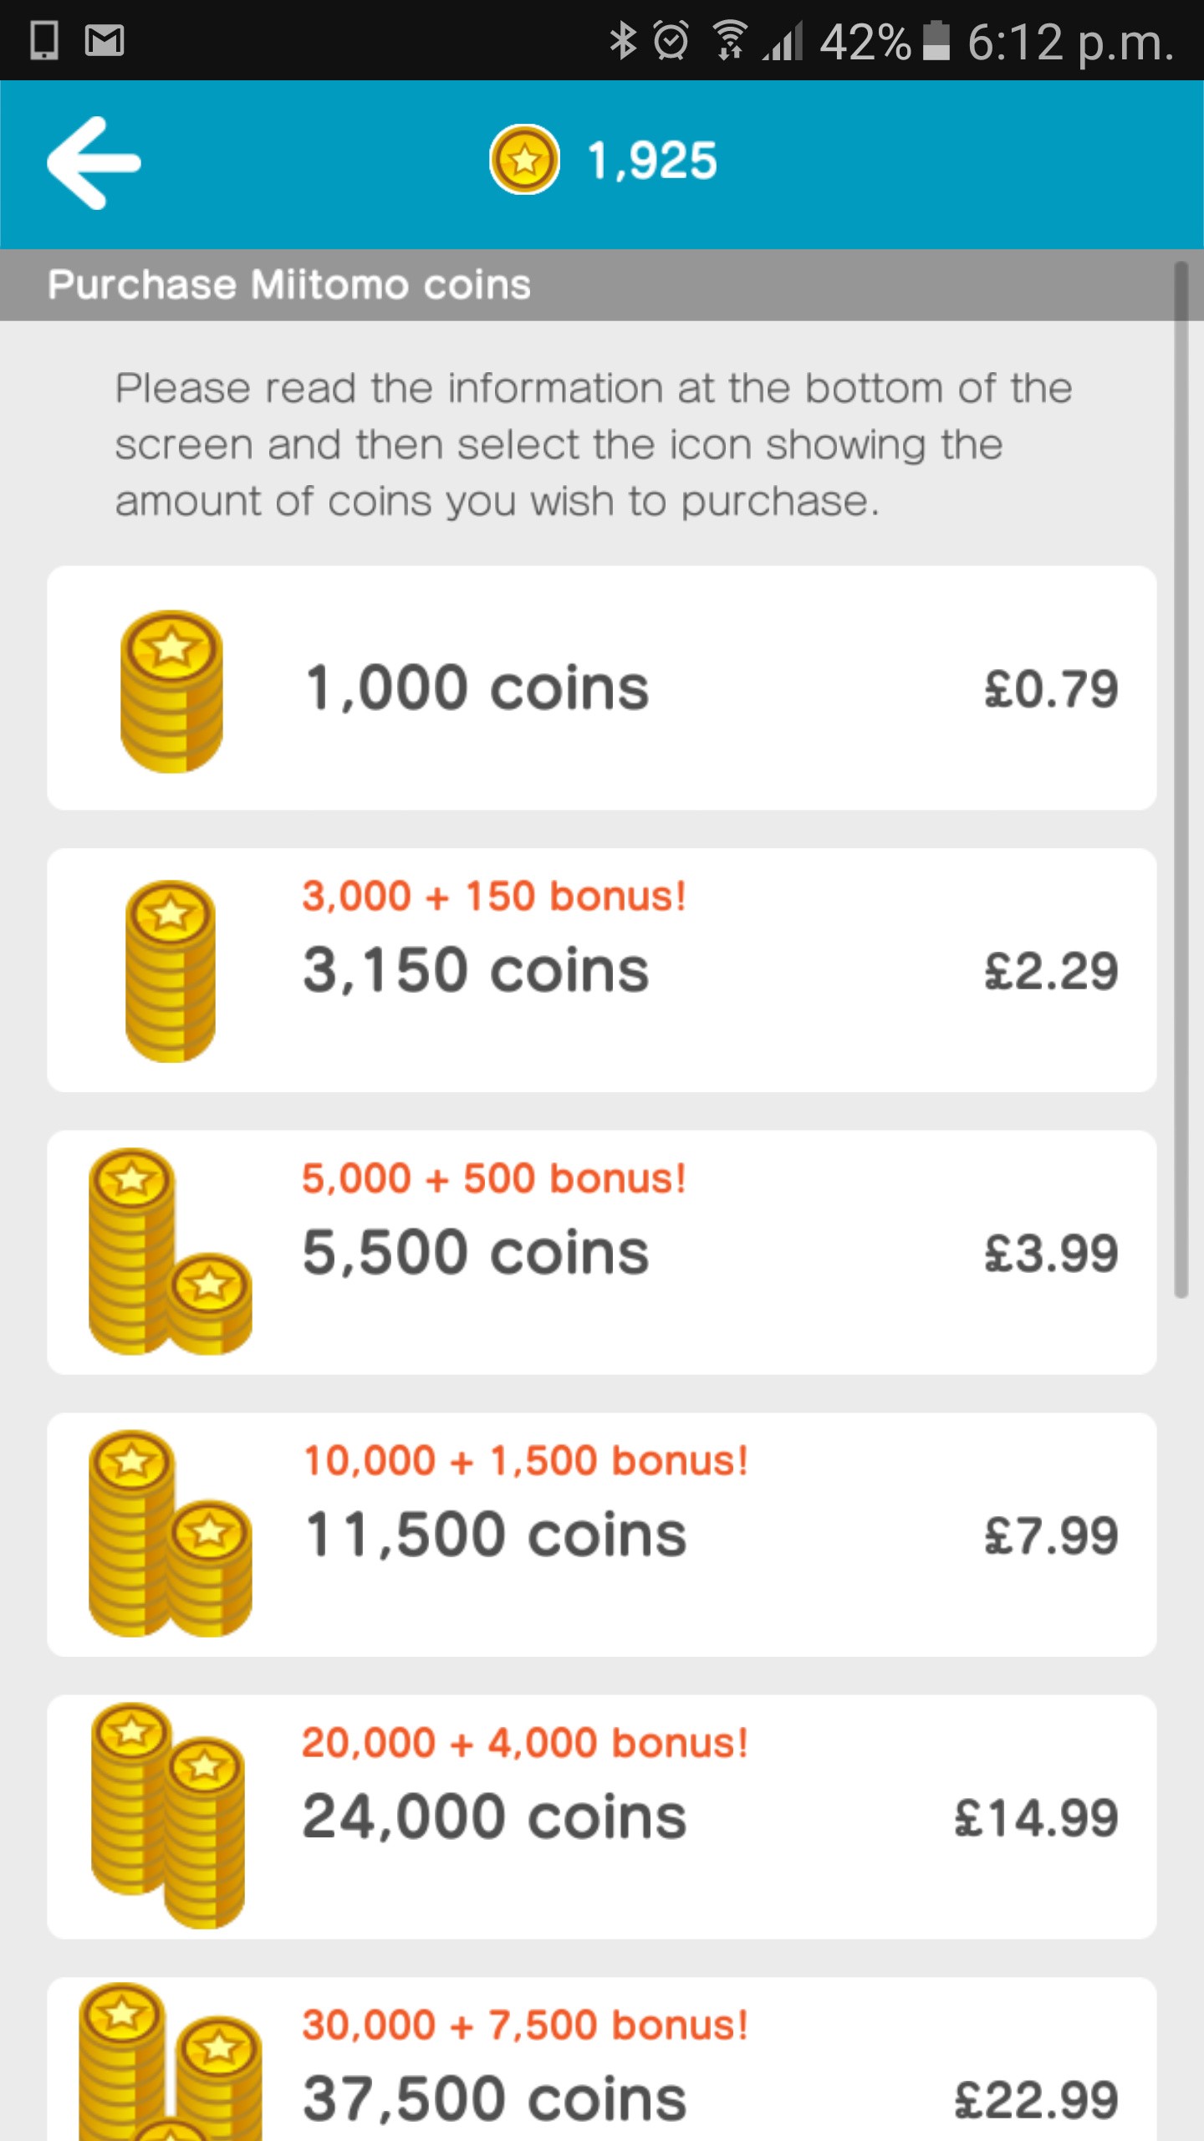Screen dimensions: 1204x2141
Task: Buy 1,000 coins for £0.79
Action: pyautogui.click(x=1050, y=689)
